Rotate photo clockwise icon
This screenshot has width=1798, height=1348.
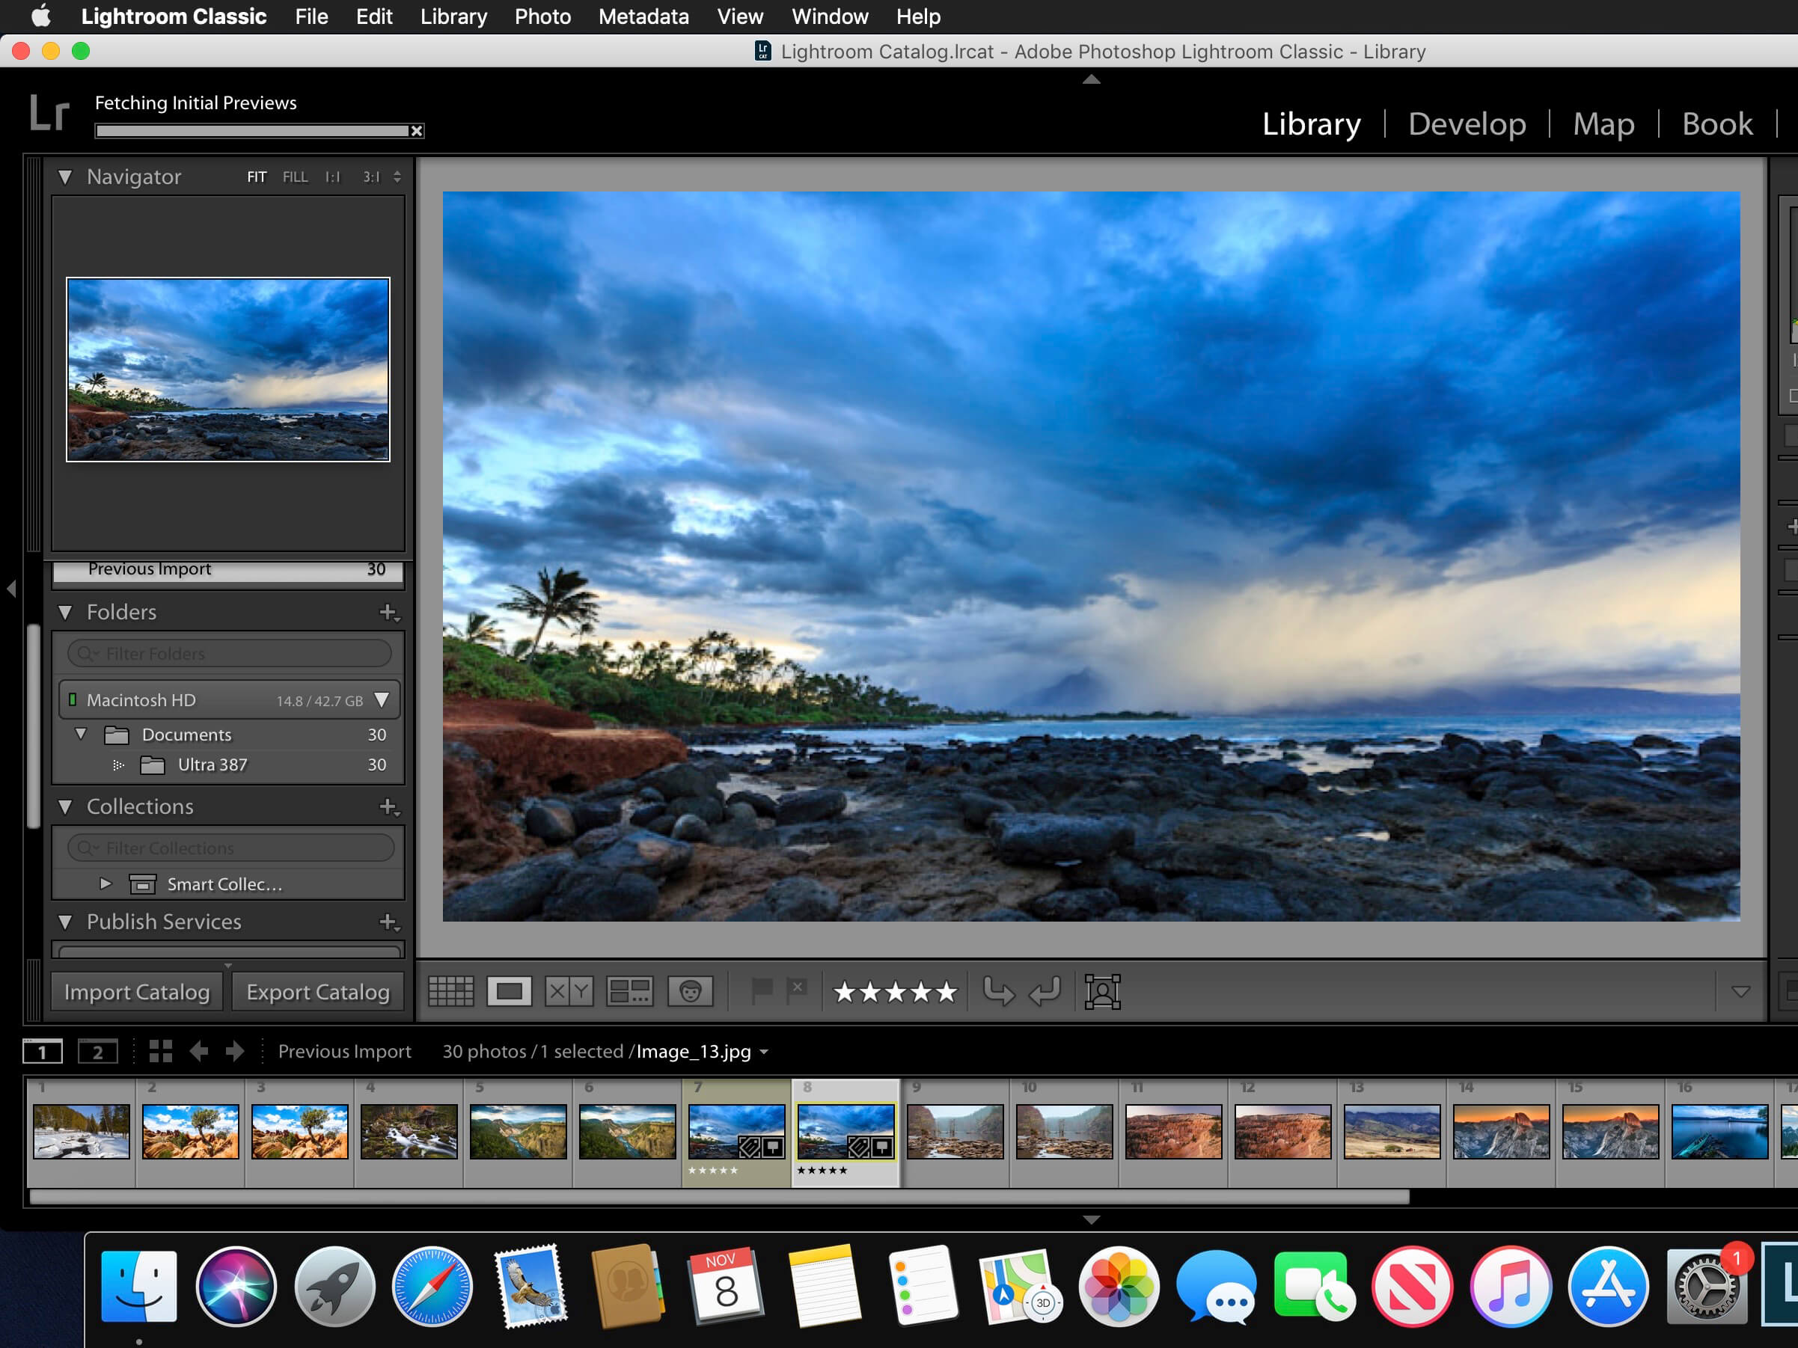[1045, 991]
